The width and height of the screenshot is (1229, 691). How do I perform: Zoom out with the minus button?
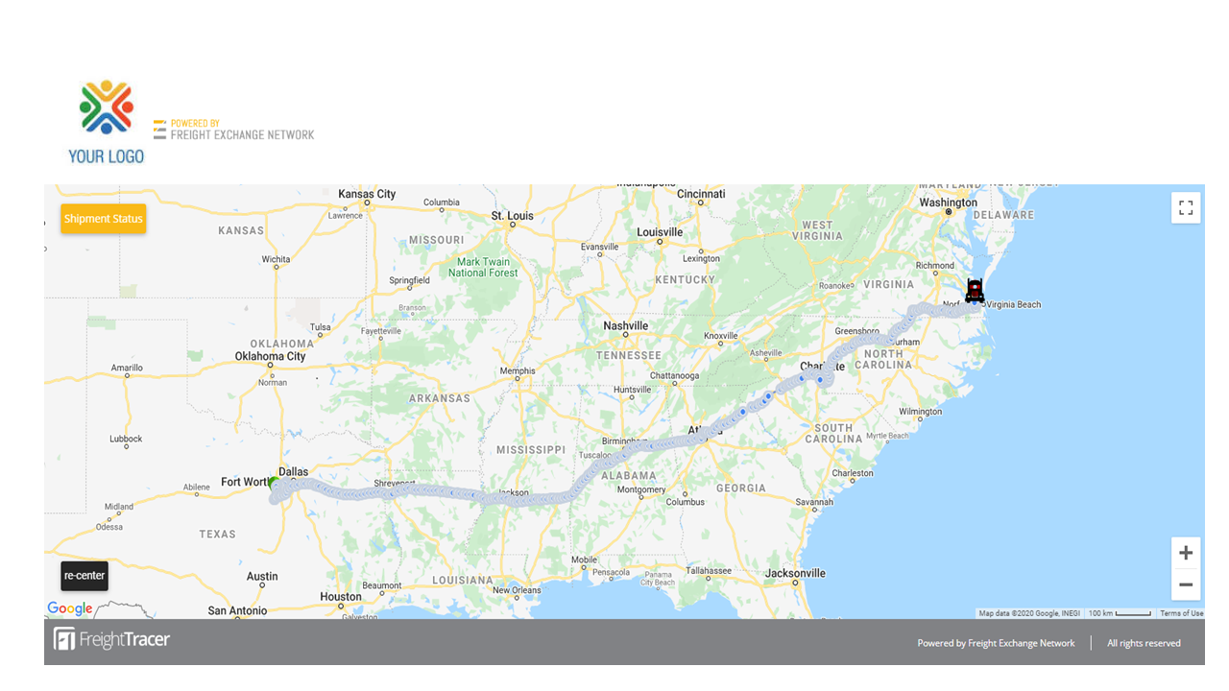coord(1186,584)
